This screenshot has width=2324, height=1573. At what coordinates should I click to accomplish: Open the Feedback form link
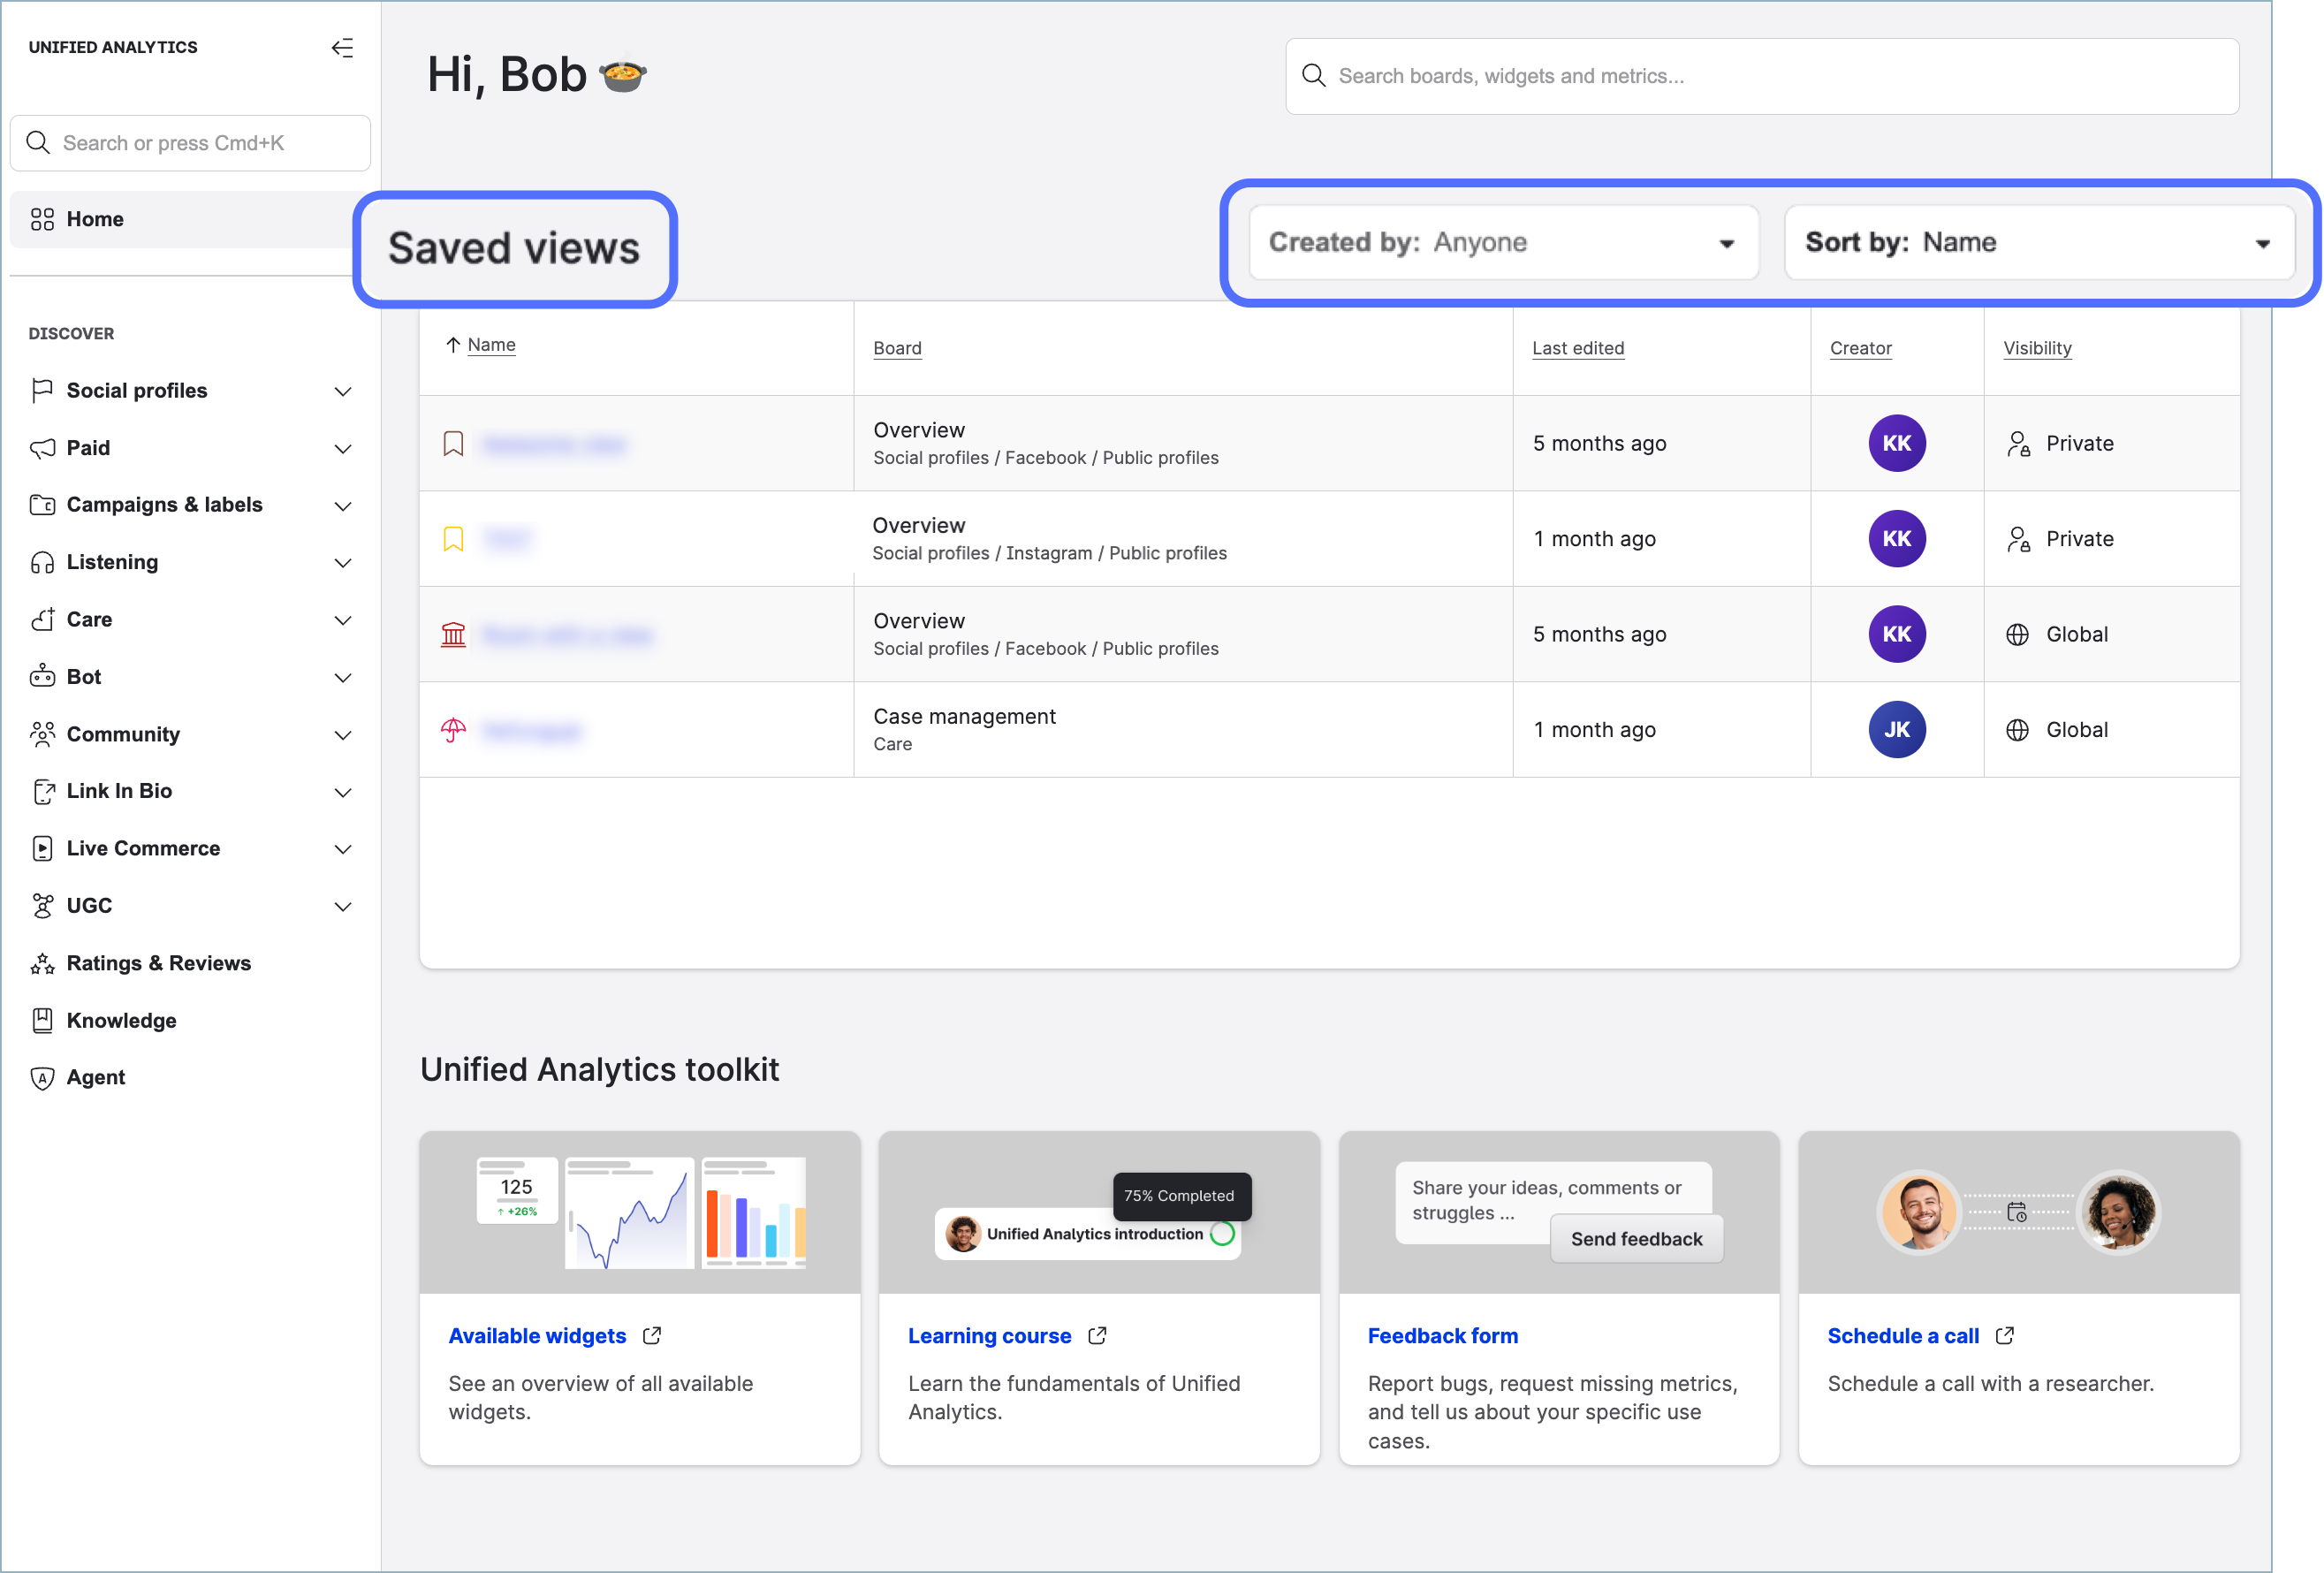(1442, 1336)
